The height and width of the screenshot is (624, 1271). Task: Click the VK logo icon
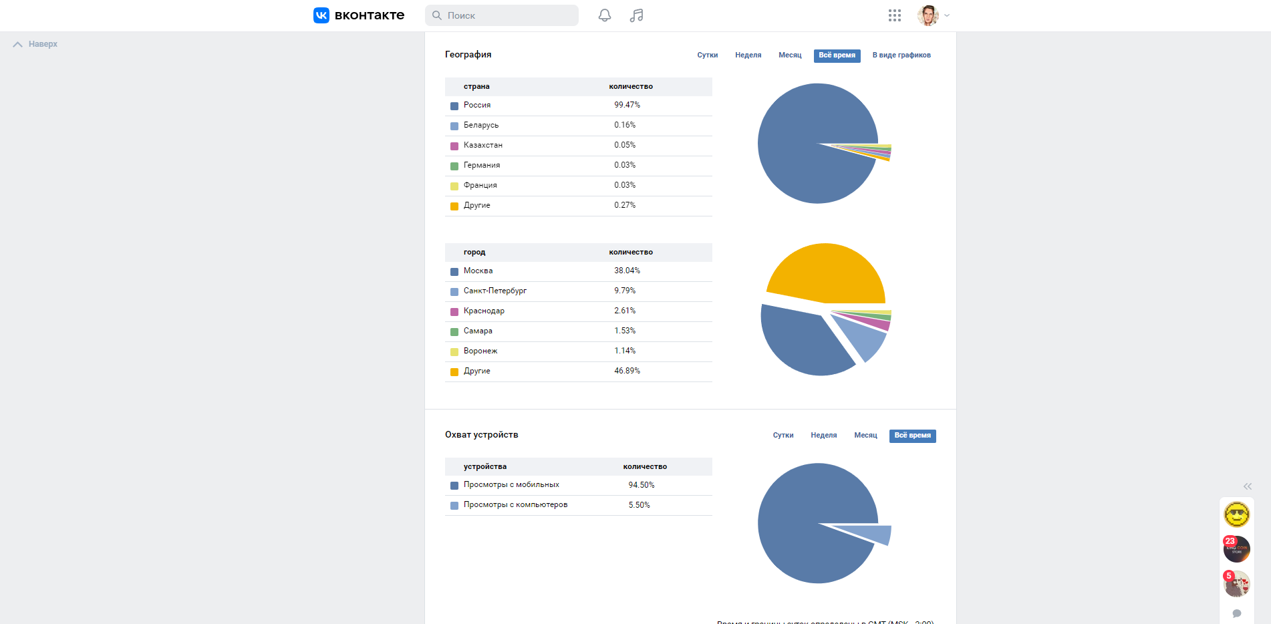pos(321,15)
